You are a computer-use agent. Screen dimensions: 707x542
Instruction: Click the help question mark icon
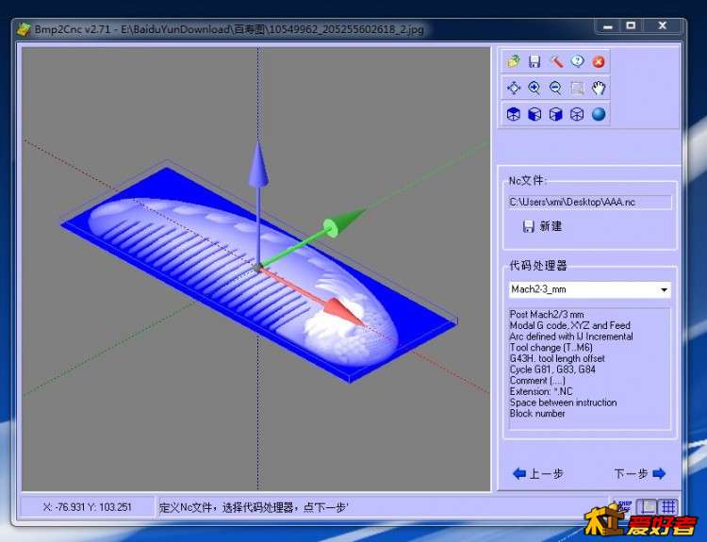pos(577,61)
